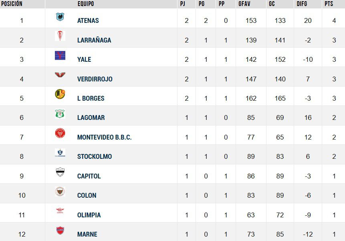Viewport: 345px width, 241px height.
Task: Click the Larrañaga team crest
Action: point(60,36)
